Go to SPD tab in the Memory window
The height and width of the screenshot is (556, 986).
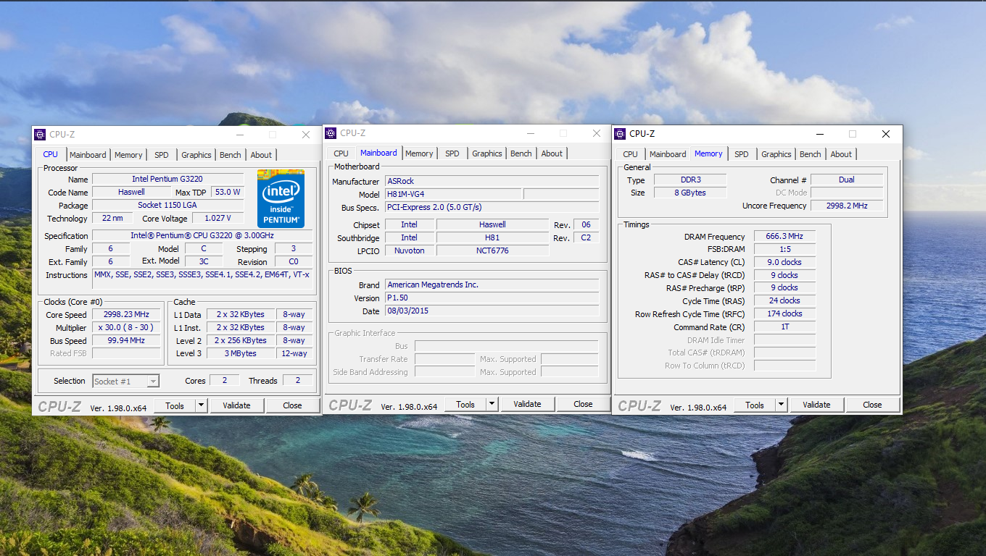pyautogui.click(x=742, y=154)
